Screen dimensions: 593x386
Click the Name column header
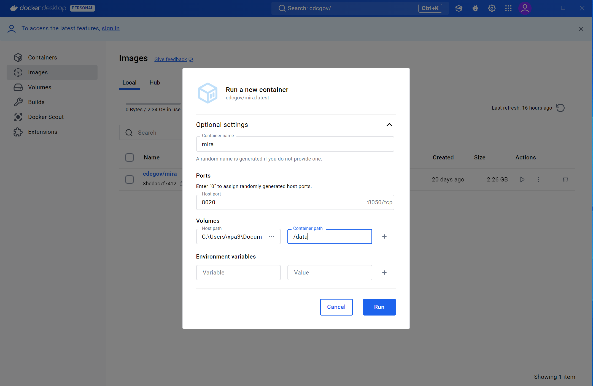(x=152, y=157)
